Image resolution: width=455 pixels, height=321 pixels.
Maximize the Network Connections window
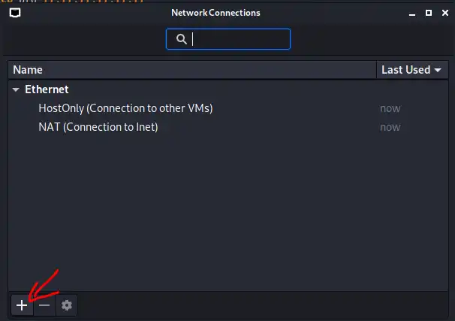click(426, 13)
